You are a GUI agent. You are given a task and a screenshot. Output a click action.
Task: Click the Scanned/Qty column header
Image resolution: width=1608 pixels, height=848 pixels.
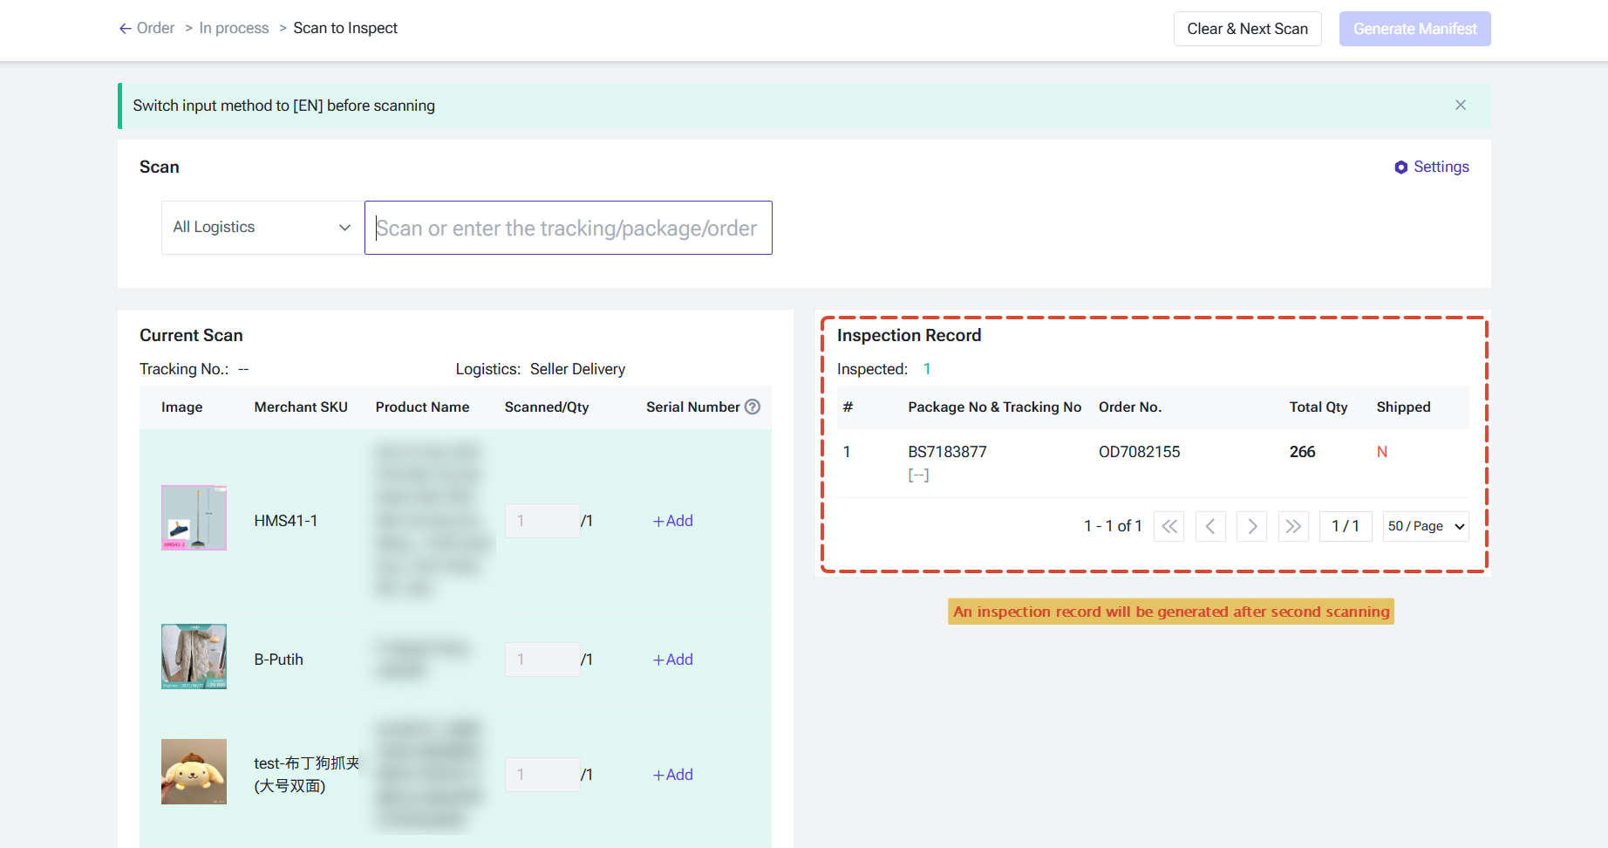547,407
